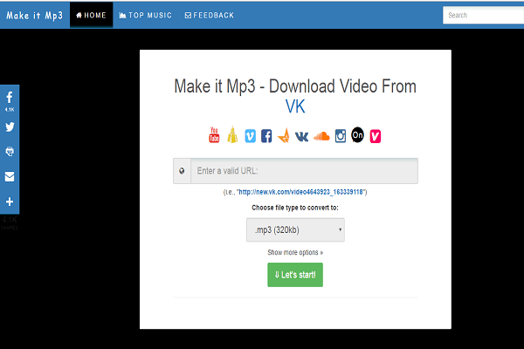The width and height of the screenshot is (524, 349).
Task: Pick the pink V site icon
Action: point(376,136)
